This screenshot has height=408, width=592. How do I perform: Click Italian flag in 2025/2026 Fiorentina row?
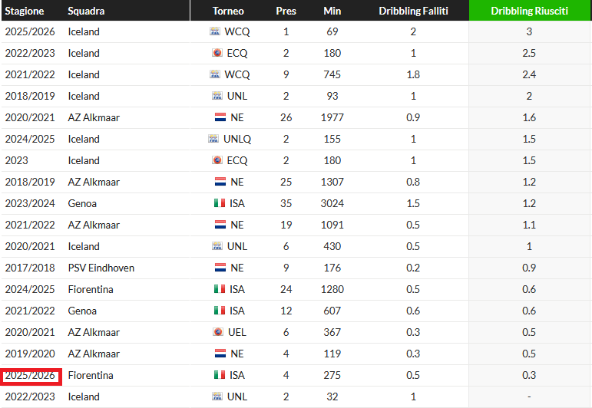[220, 376]
